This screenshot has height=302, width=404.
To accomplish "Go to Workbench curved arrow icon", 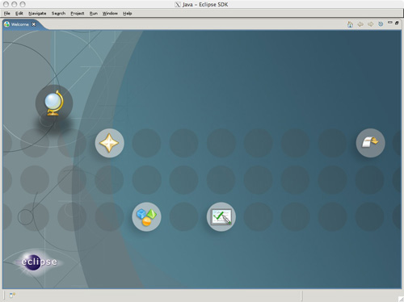I will coord(371,143).
